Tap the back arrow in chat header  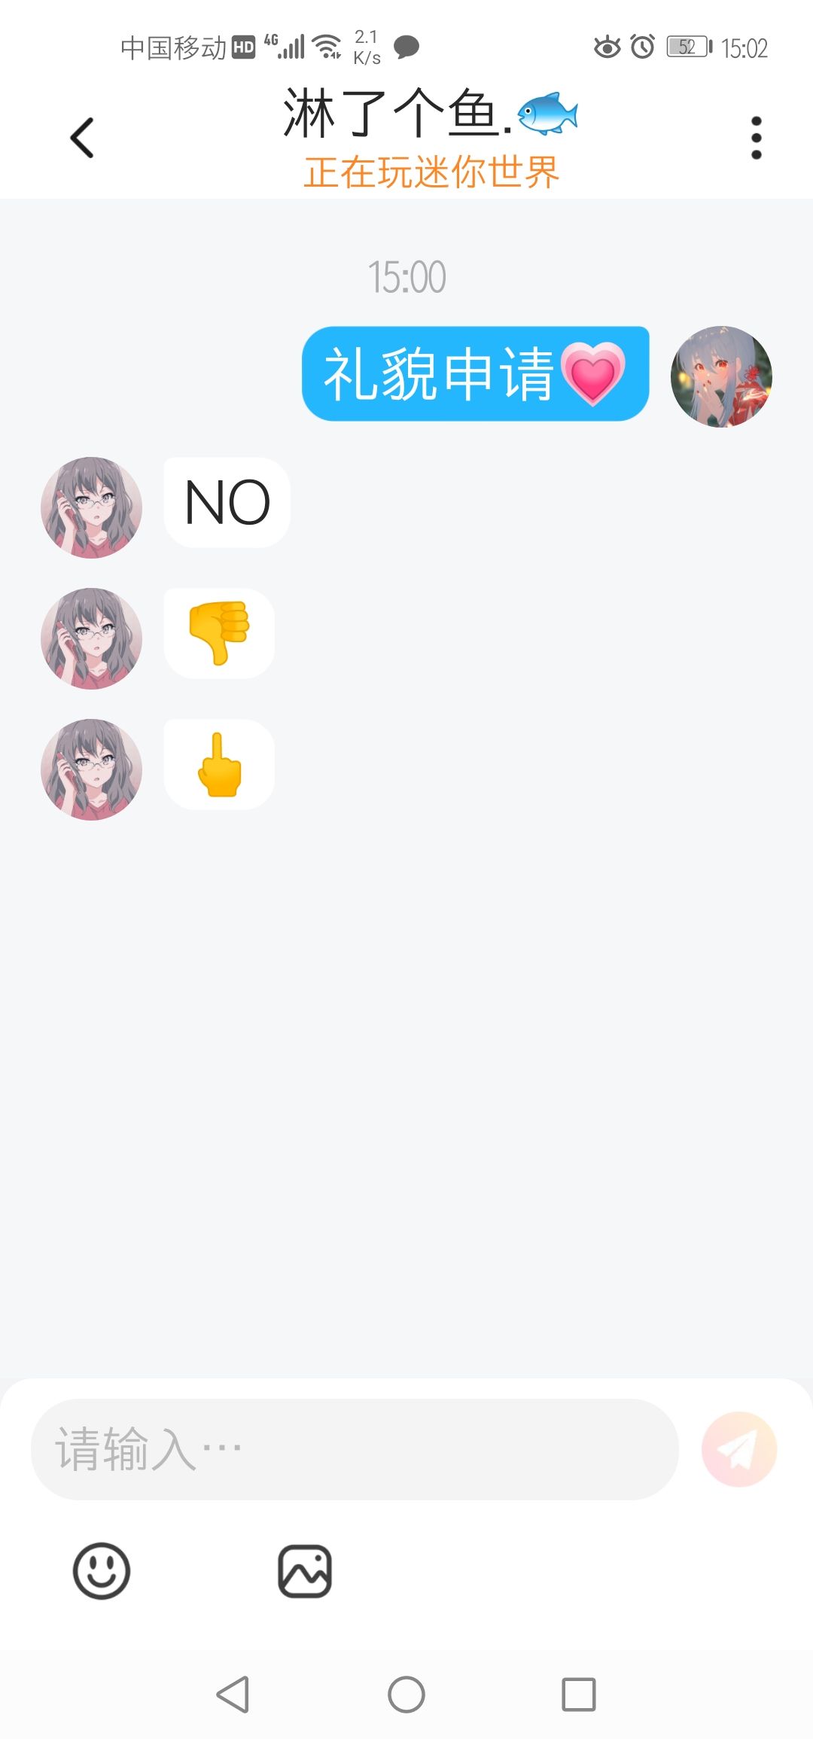(82, 138)
